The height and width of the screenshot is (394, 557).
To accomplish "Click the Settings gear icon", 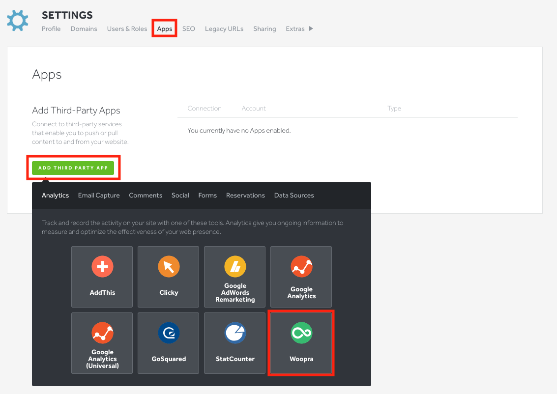I will click(18, 20).
